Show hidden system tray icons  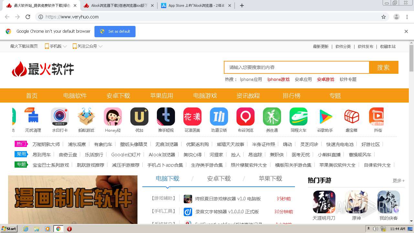[x=368, y=229]
